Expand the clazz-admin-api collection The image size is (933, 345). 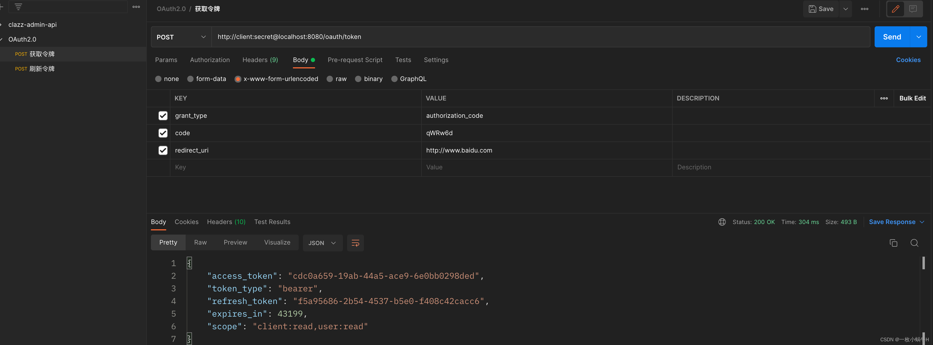point(1,25)
